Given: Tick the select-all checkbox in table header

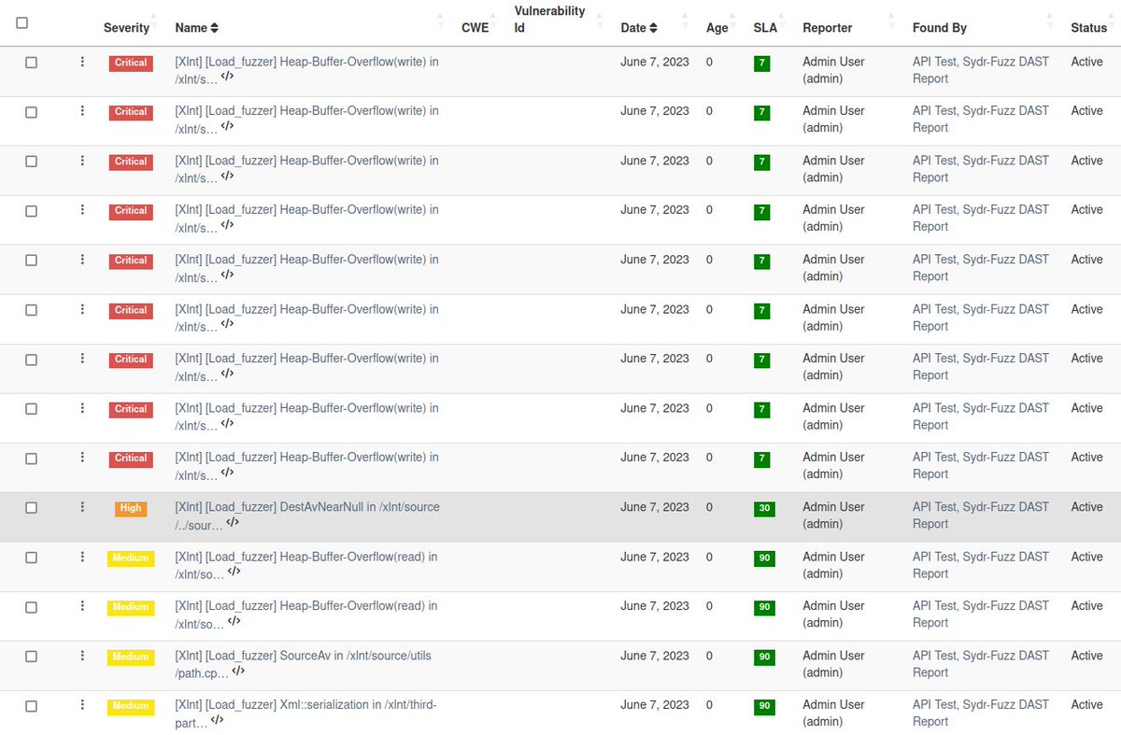Looking at the screenshot, I should click(22, 23).
